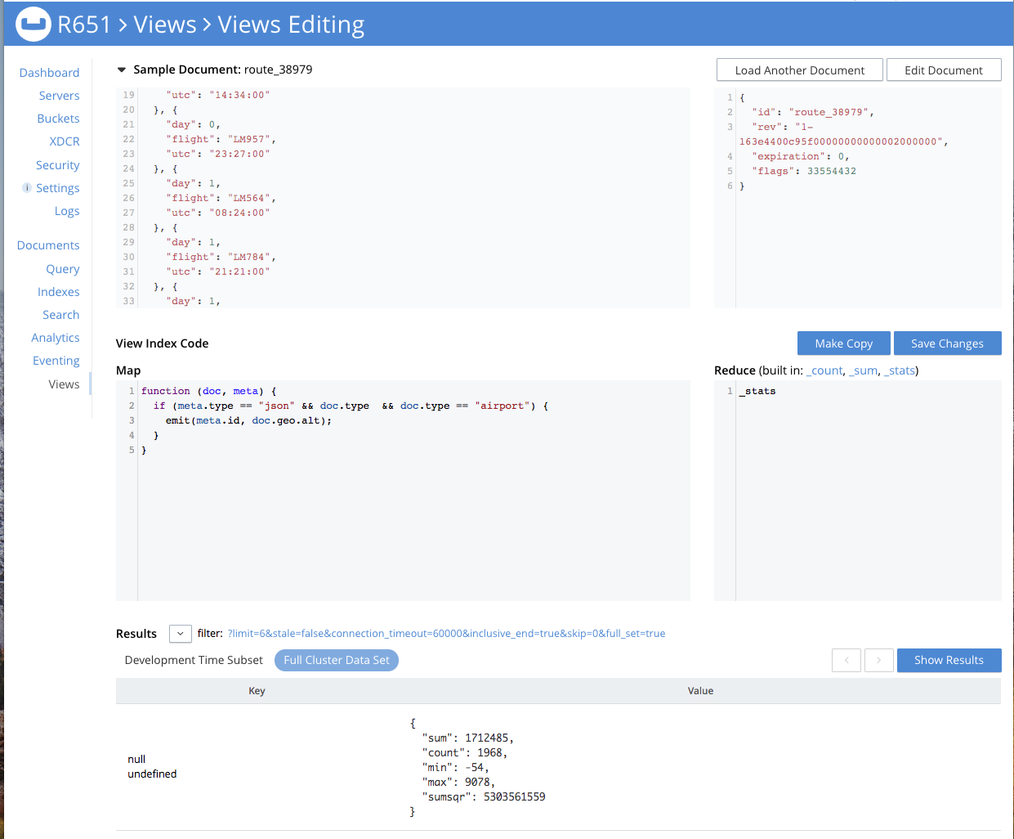The image size is (1014, 839).
Task: Apply the _sum built-in reduce
Action: pos(863,370)
